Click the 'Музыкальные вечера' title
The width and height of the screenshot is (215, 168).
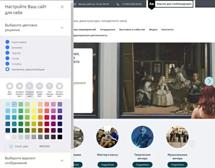tap(177, 157)
